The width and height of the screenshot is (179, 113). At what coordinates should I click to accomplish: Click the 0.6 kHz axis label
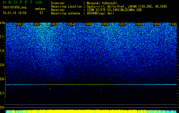click(2, 107)
